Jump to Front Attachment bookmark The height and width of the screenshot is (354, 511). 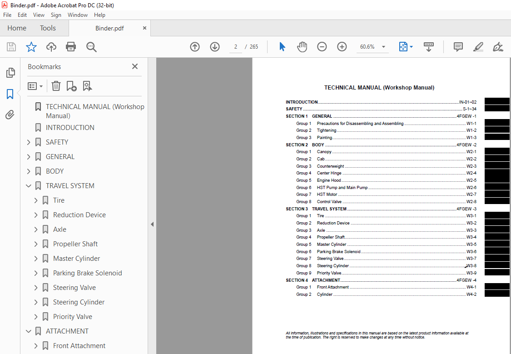pos(79,346)
